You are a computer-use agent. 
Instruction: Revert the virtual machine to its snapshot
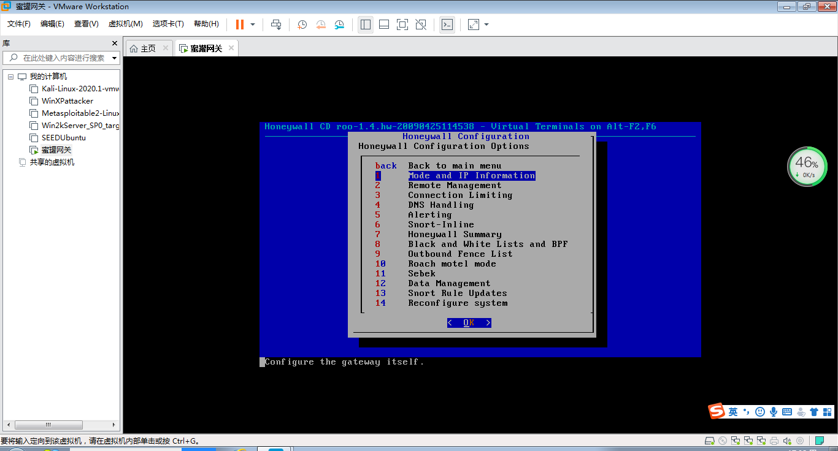(x=321, y=25)
